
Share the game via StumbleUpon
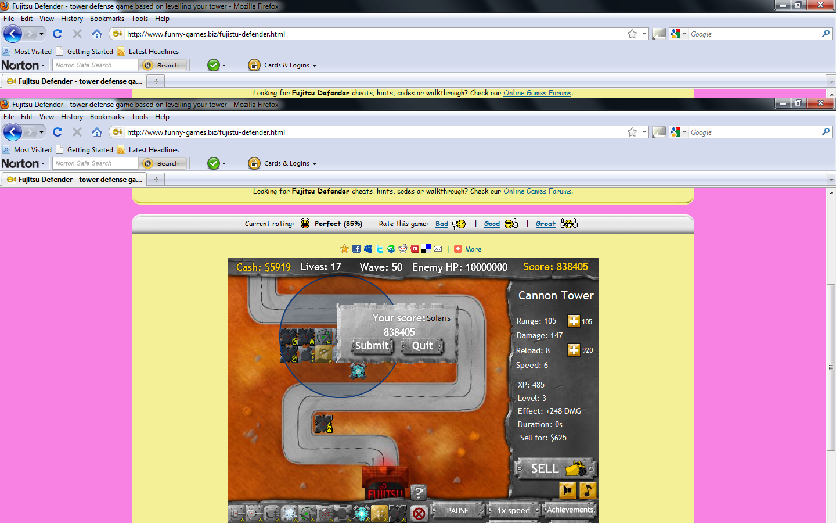391,249
